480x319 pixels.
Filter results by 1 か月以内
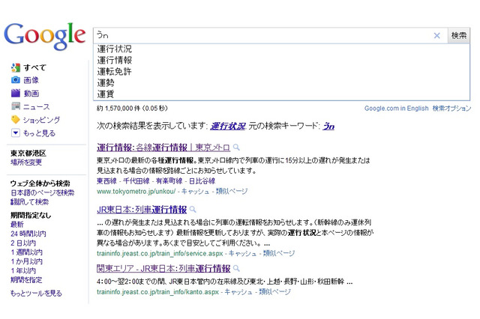27,261
